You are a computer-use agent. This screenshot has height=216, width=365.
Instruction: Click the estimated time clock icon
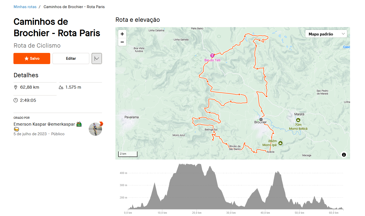click(x=16, y=100)
